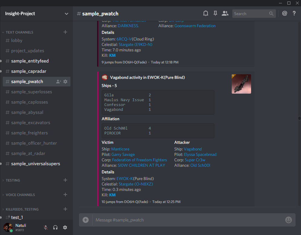Image resolution: width=301 pixels, height=235 pixels.
Task: Add a voice channel plus icon
Action: coord(65,195)
